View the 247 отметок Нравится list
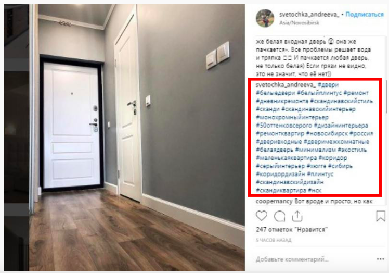The image size is (389, 273). click(292, 229)
